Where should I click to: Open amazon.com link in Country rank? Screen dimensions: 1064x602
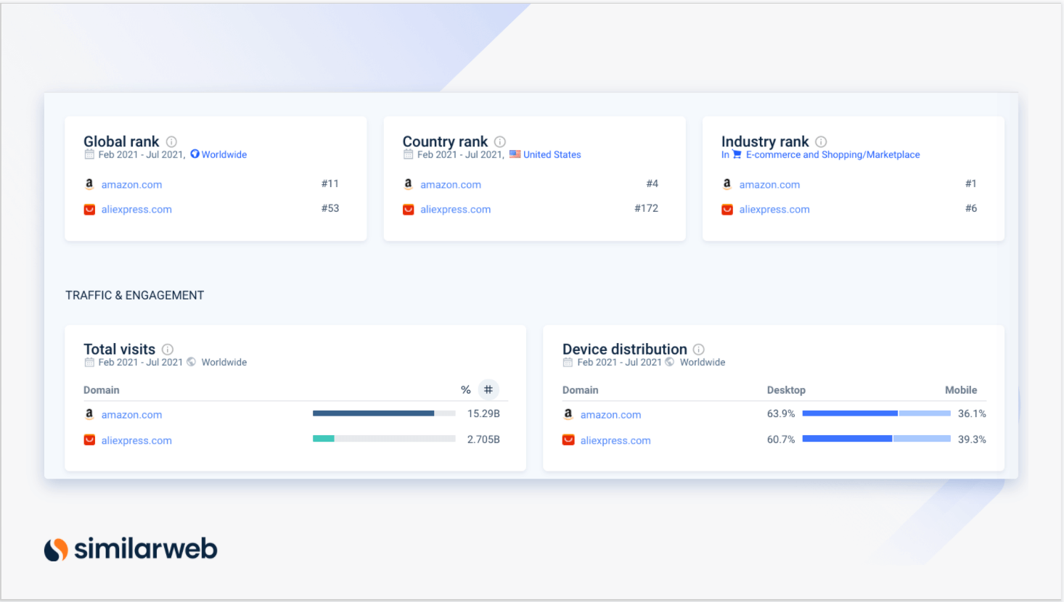(451, 185)
